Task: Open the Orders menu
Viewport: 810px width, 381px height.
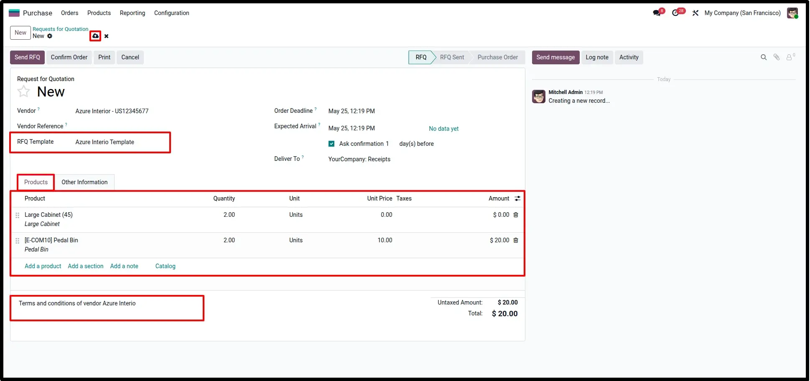Action: click(x=69, y=13)
